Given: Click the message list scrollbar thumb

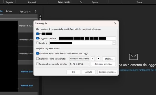Looking at the screenshot, I should [40, 19].
